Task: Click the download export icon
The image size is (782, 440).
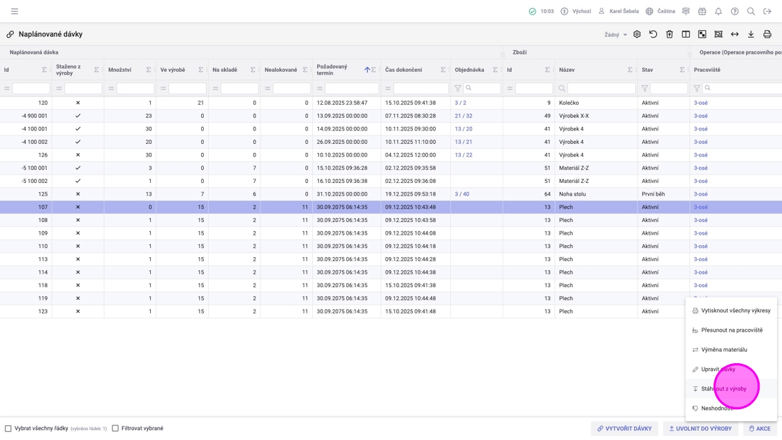Action: (751, 34)
